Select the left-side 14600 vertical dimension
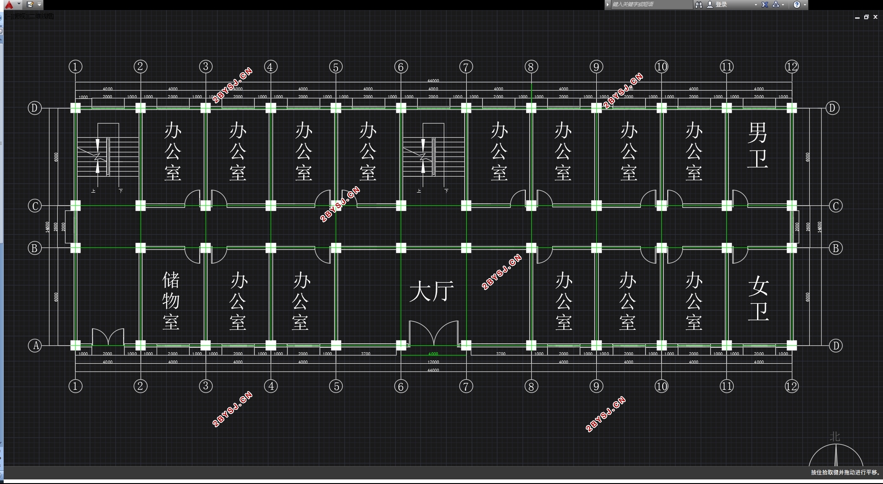 tap(47, 227)
